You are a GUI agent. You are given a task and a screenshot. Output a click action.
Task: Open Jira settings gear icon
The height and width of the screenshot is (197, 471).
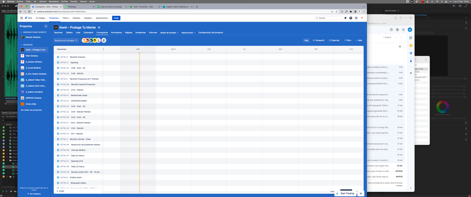point(356,18)
